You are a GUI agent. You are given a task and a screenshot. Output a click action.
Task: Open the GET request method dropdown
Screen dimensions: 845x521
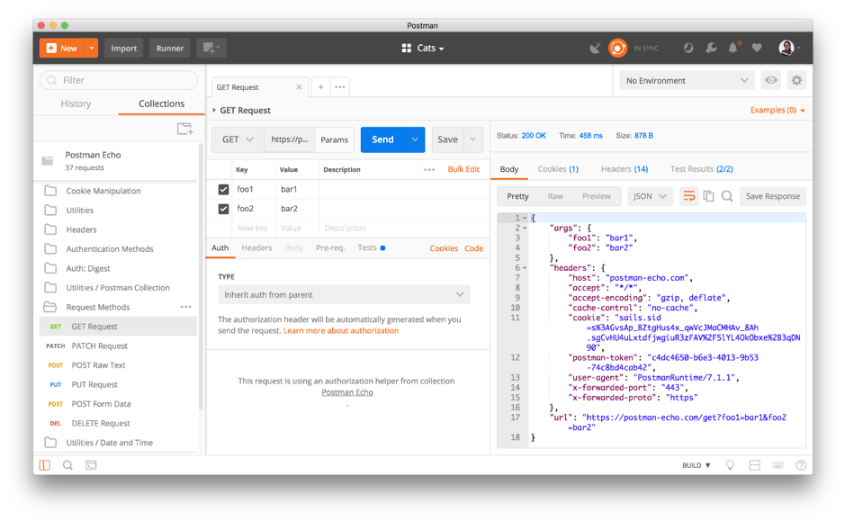[237, 139]
